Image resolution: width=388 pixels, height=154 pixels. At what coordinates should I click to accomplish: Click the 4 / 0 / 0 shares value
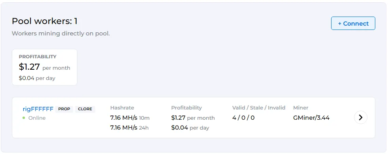[243, 118]
